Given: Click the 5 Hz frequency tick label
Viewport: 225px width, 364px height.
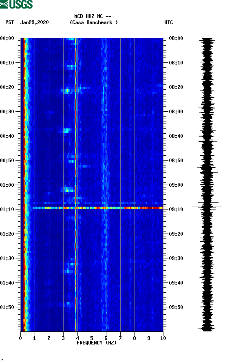Looking at the screenshot, I should pyautogui.click(x=92, y=338).
